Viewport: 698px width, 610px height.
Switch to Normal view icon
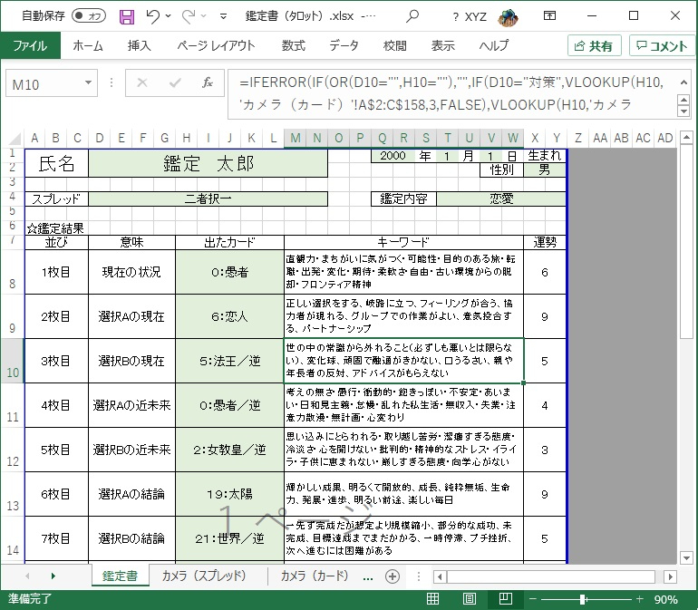point(432,599)
